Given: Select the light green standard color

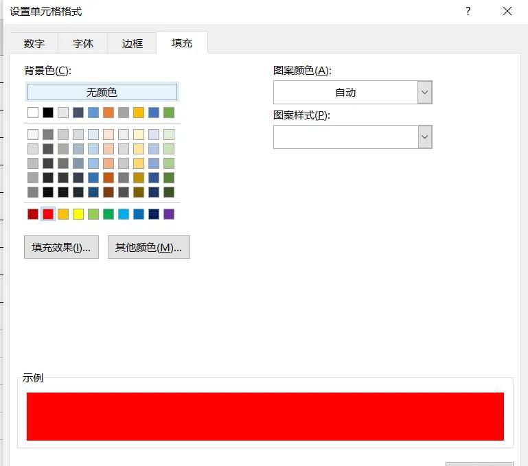Looking at the screenshot, I should [x=93, y=214].
